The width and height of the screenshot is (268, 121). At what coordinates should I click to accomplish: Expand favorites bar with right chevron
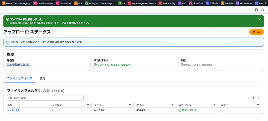(265, 3)
